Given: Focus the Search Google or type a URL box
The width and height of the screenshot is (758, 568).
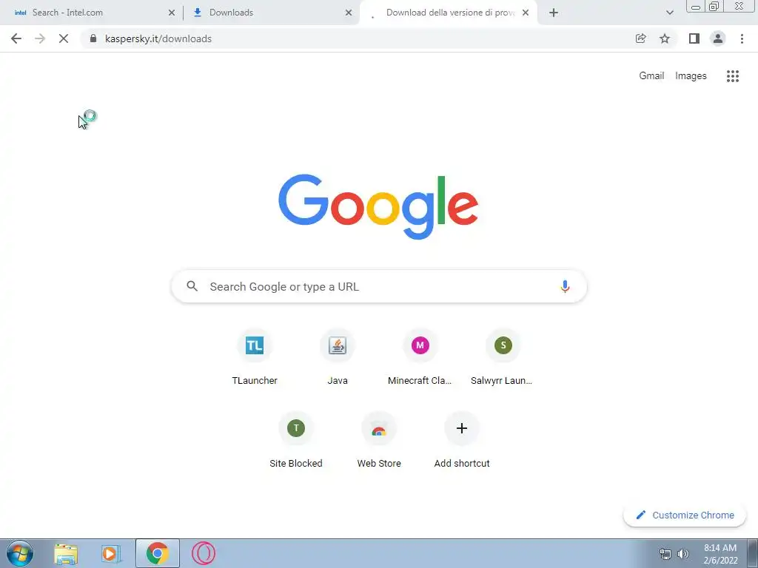Looking at the screenshot, I should pyautogui.click(x=379, y=286).
